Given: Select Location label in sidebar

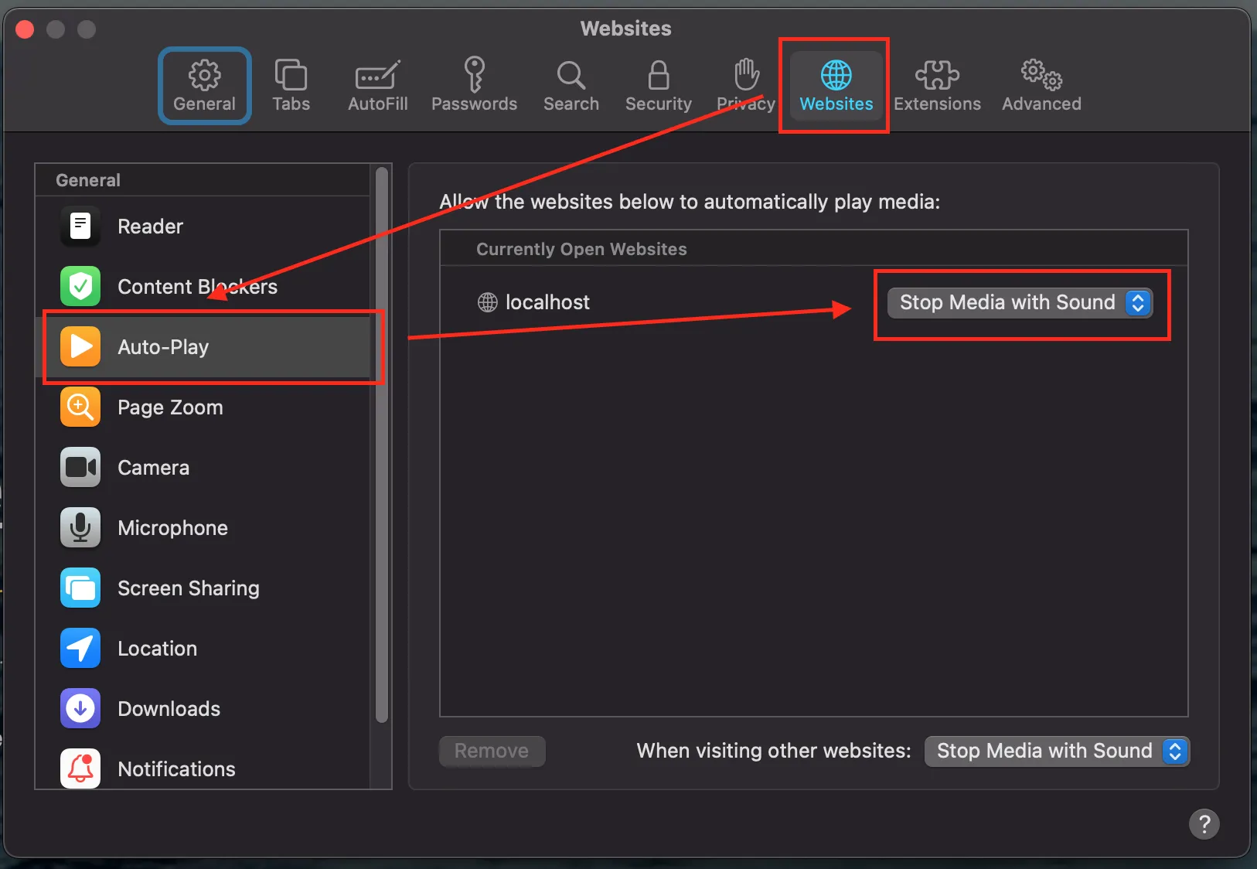Looking at the screenshot, I should (157, 649).
